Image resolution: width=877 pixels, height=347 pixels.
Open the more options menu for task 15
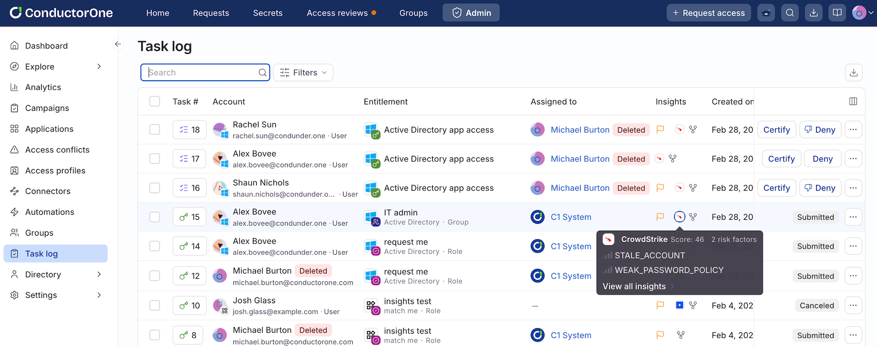tap(853, 217)
